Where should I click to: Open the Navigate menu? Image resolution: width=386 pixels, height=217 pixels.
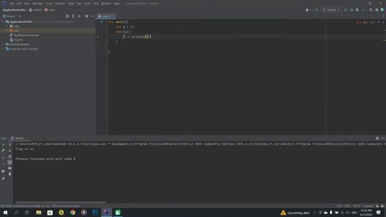click(x=37, y=4)
